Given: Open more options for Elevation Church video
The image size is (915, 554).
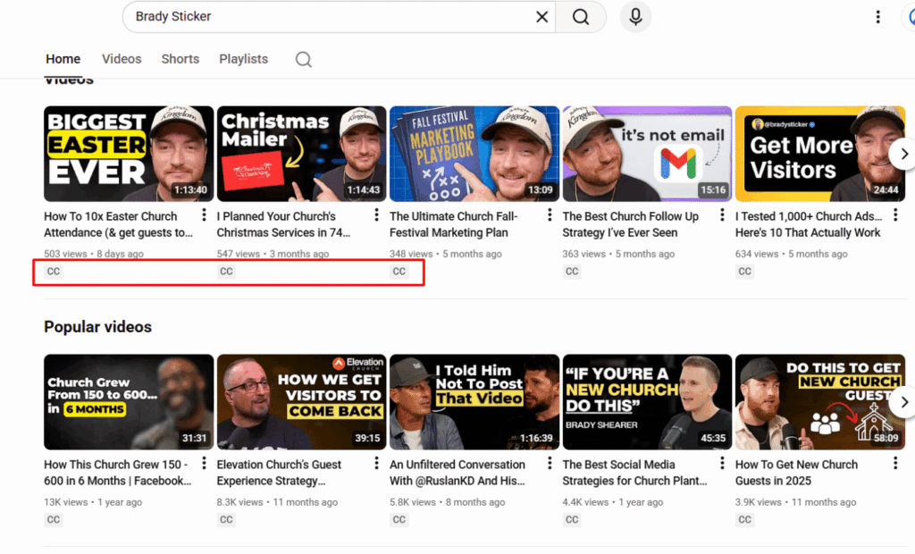Looking at the screenshot, I should pyautogui.click(x=377, y=465).
